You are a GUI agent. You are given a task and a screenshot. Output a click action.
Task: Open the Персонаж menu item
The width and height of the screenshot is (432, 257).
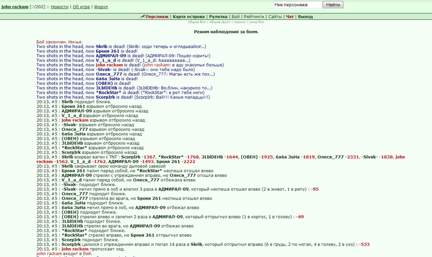point(157,17)
